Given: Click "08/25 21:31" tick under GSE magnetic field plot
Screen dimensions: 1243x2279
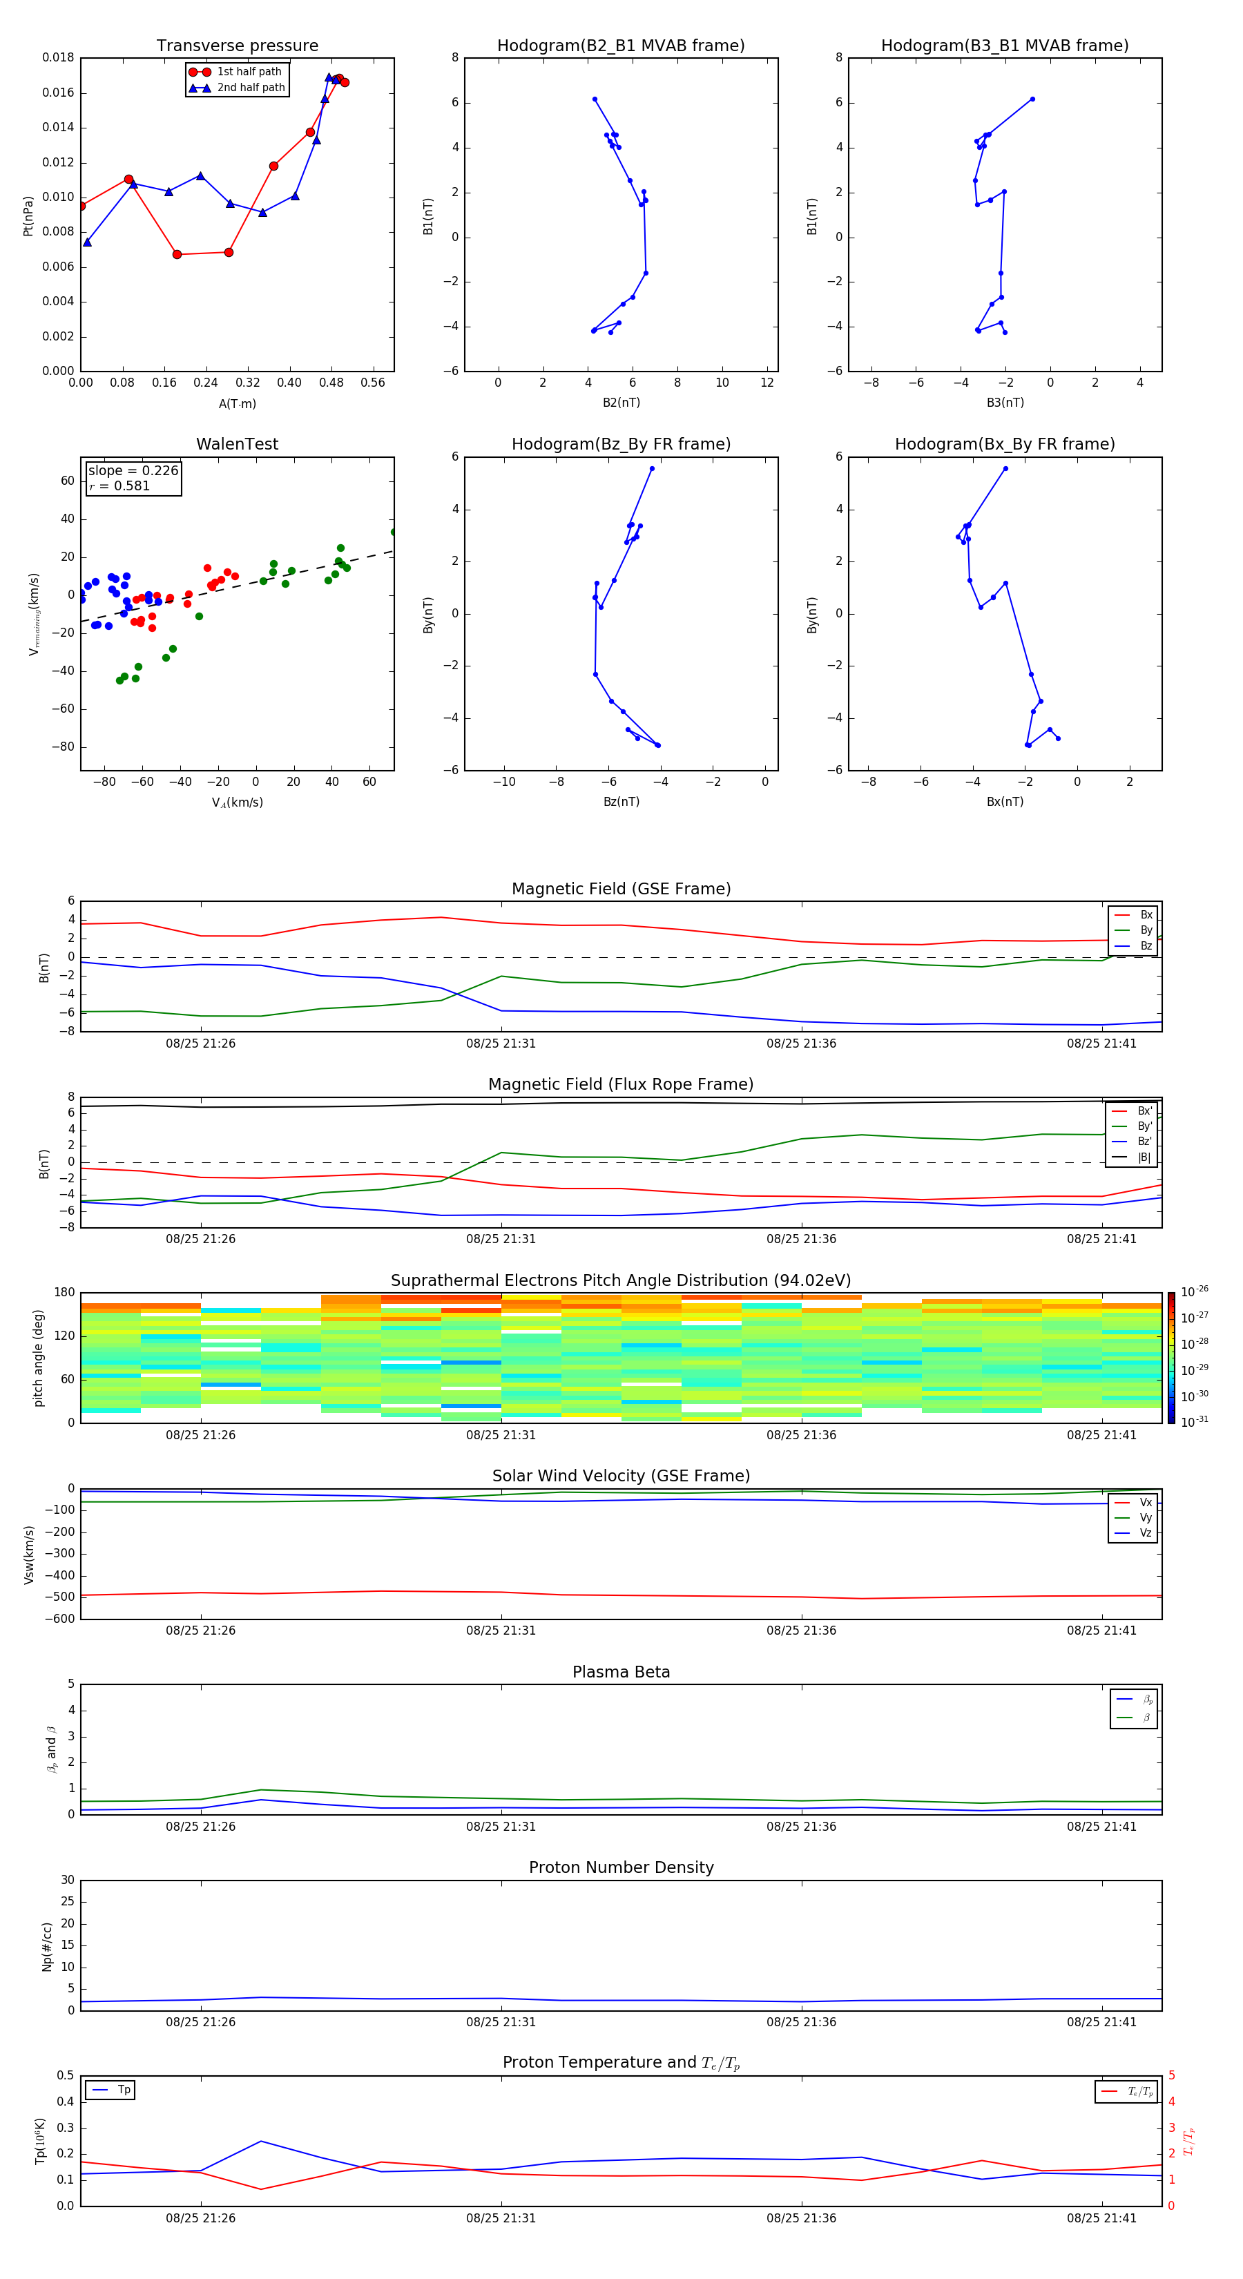Looking at the screenshot, I should [x=501, y=1044].
